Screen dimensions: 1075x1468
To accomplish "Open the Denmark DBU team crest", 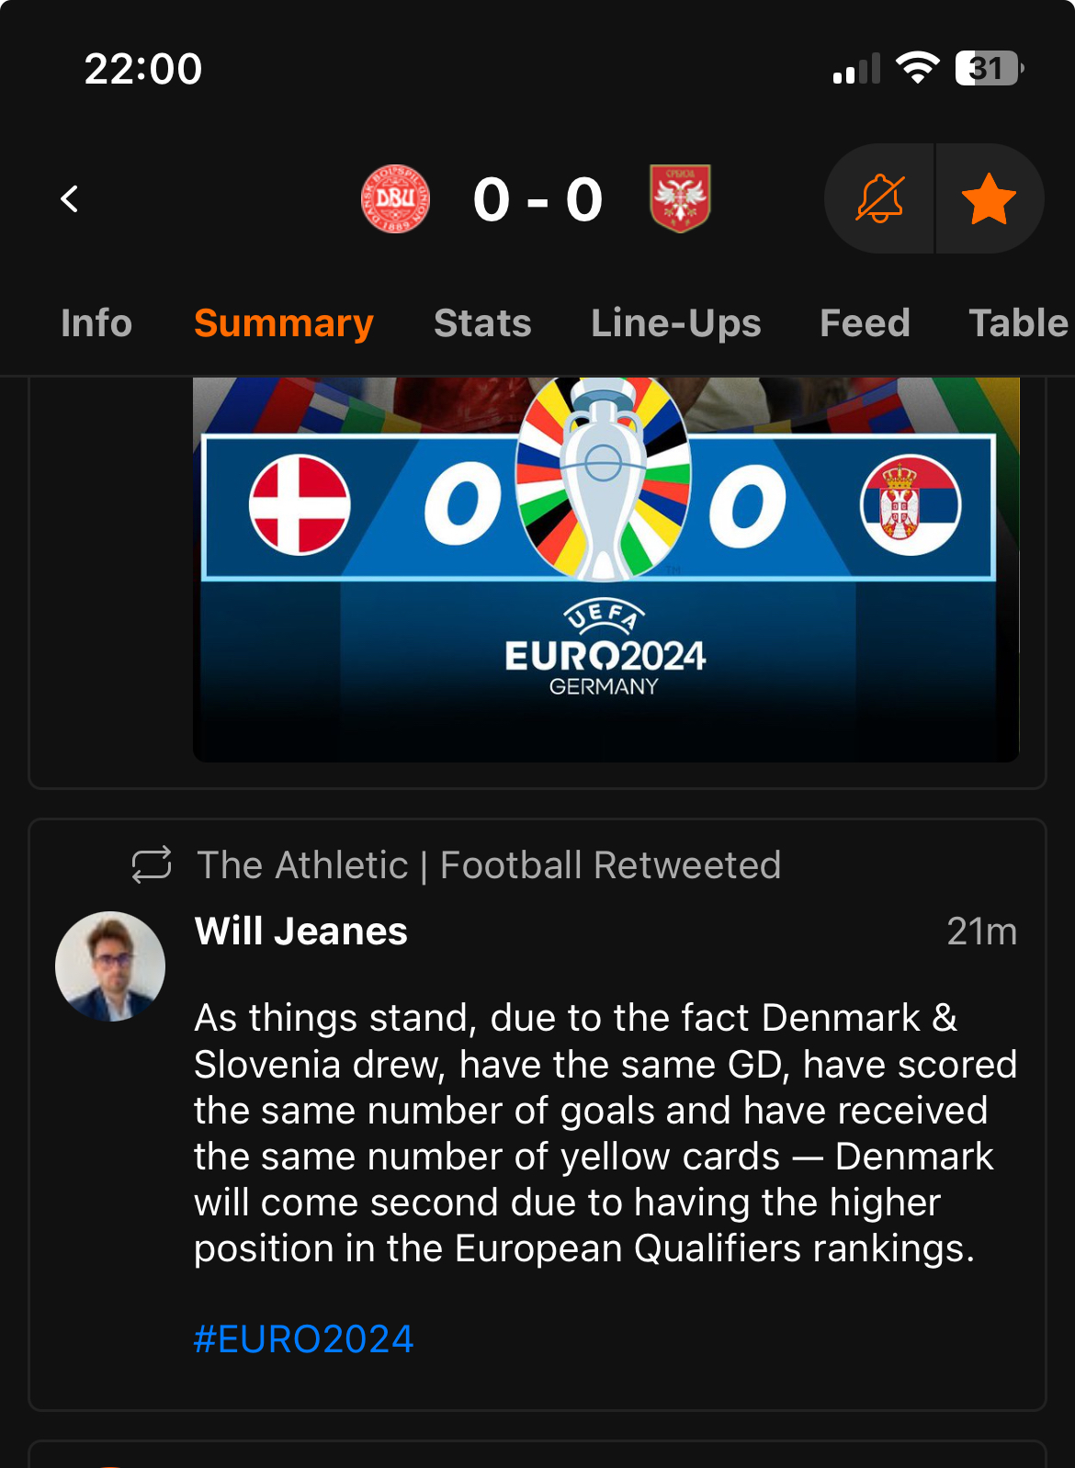I will (395, 198).
